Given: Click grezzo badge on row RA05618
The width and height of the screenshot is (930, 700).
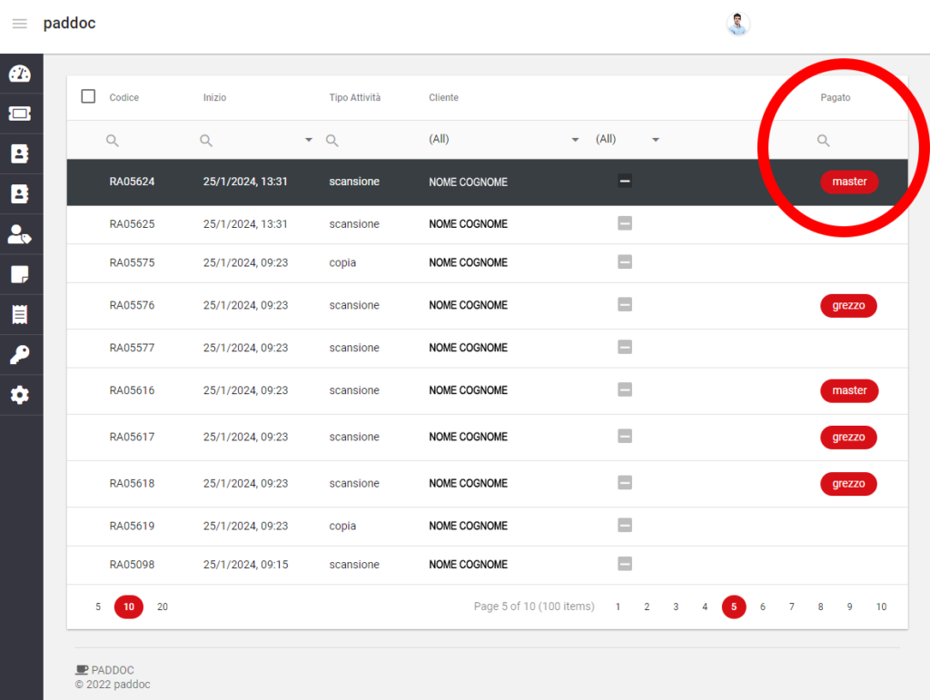Looking at the screenshot, I should (849, 484).
